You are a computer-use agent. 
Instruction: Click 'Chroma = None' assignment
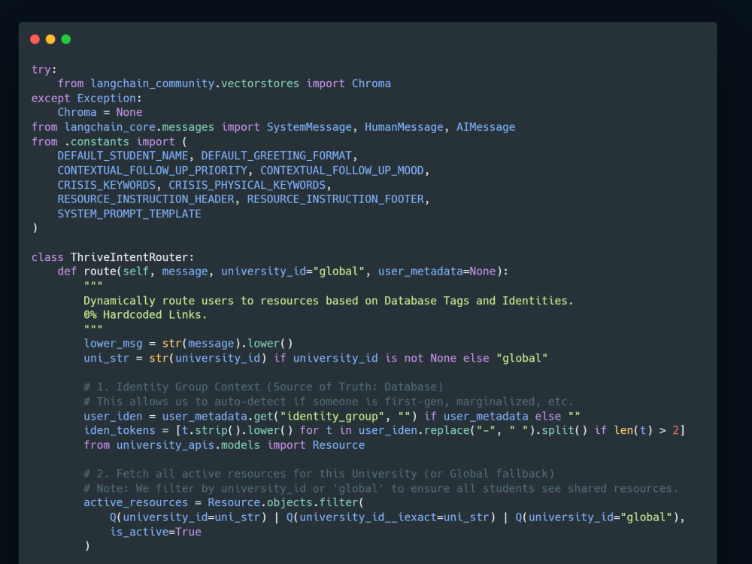click(x=100, y=112)
